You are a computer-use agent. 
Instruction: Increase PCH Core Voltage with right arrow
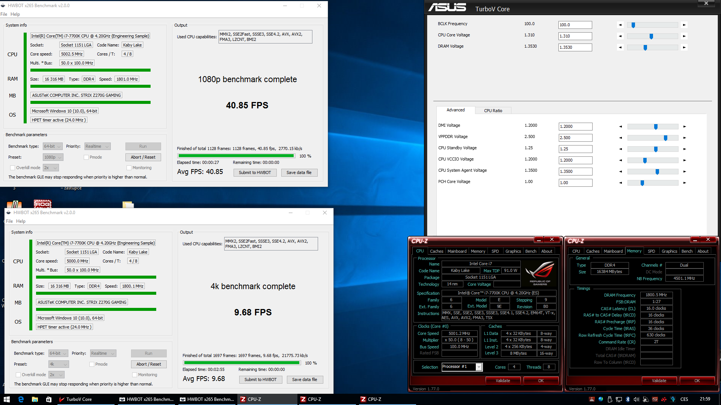pyautogui.click(x=685, y=183)
